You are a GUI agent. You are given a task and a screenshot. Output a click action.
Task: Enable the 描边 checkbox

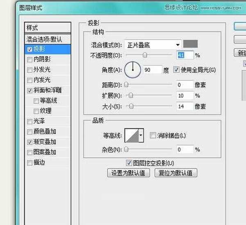click(x=30, y=163)
